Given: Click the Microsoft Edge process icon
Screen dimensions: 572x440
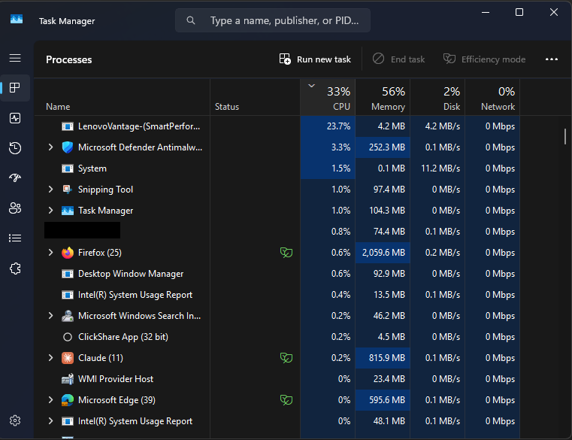Looking at the screenshot, I should [x=68, y=400].
